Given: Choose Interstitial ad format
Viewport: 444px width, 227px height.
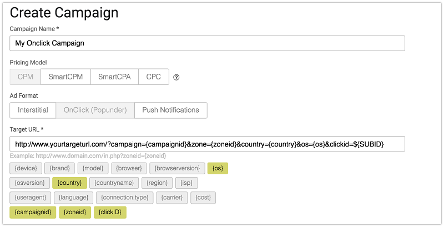Looking at the screenshot, I should [x=33, y=110].
